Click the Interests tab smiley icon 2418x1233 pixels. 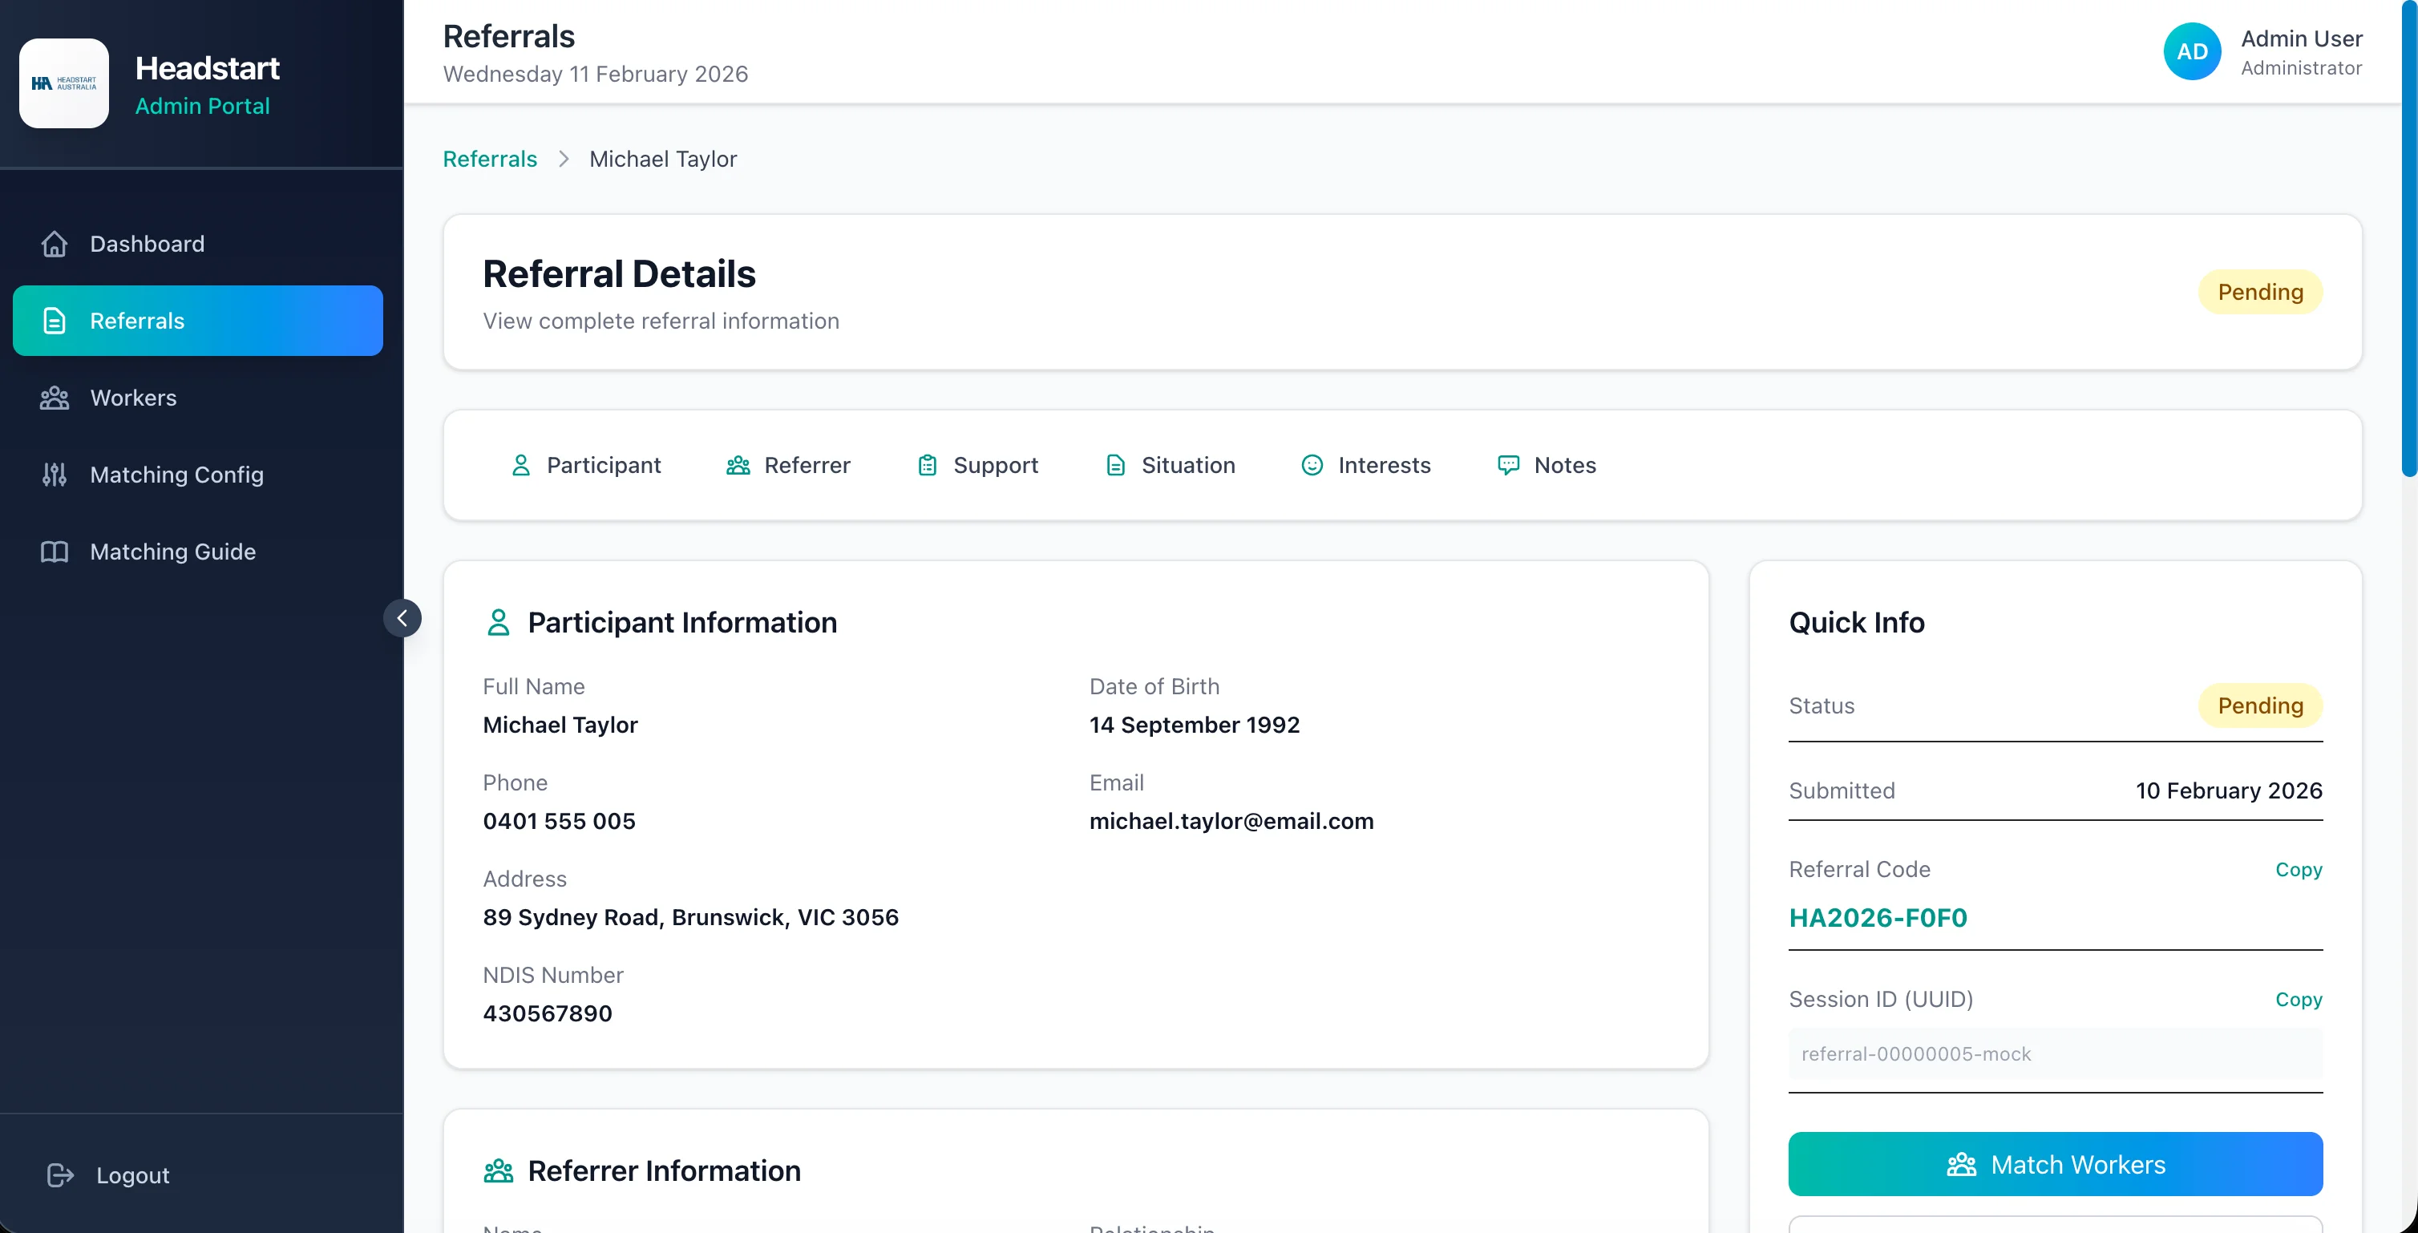1312,466
